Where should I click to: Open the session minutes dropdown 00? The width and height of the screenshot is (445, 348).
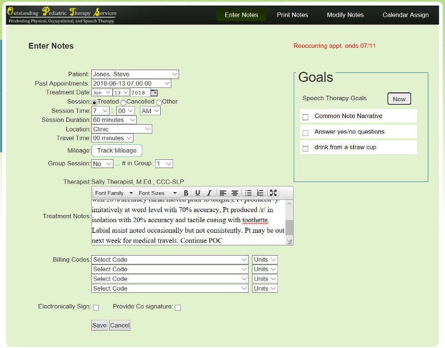click(126, 111)
